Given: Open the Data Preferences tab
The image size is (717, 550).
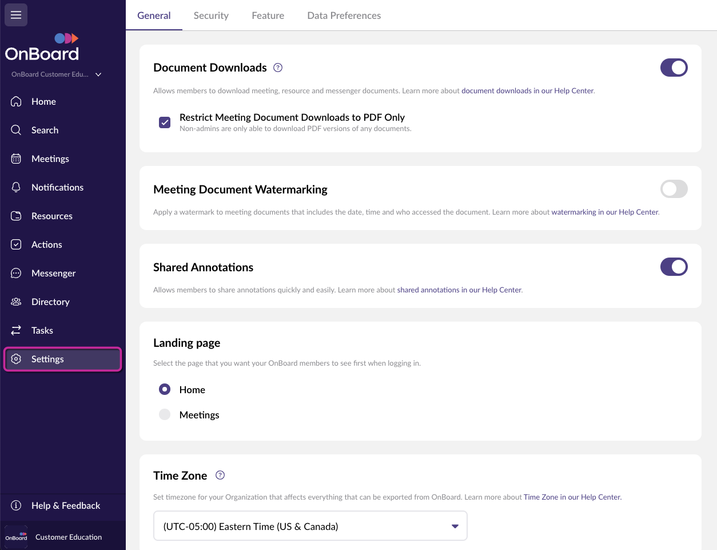Looking at the screenshot, I should pos(344,15).
